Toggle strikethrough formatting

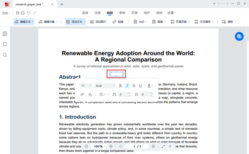coord(134,86)
